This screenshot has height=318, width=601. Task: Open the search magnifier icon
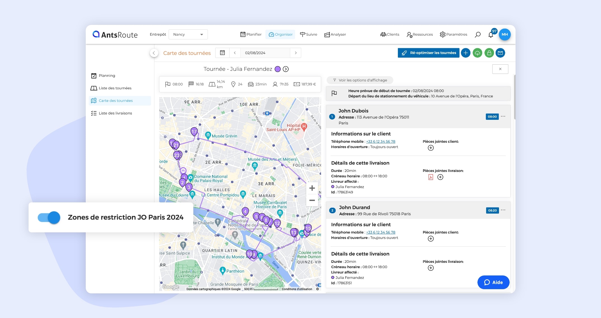click(x=478, y=34)
